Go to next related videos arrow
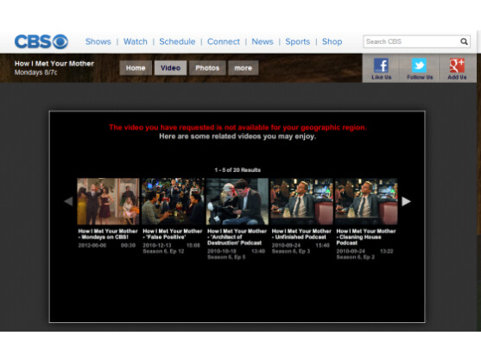481x361 pixels. [406, 201]
